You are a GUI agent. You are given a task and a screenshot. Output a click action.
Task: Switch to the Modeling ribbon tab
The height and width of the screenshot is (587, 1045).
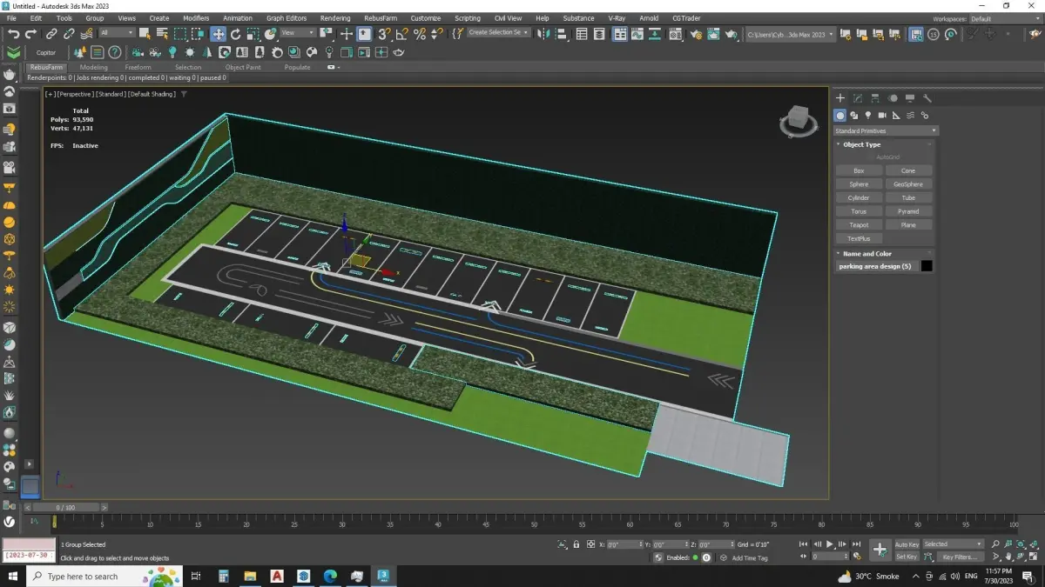coord(93,67)
